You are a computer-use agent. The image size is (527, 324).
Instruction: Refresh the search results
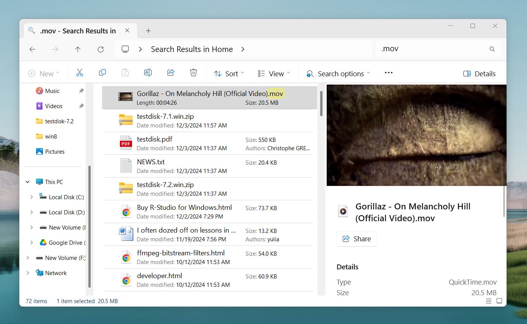[101, 49]
